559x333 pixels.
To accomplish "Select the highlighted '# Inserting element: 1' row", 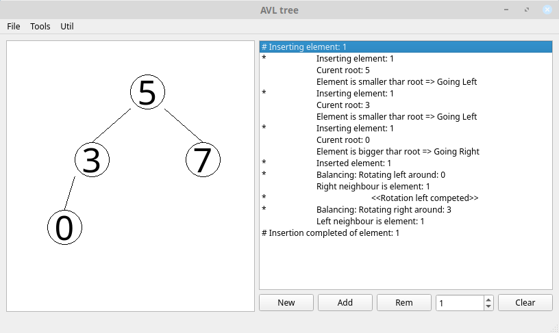I will tap(406, 47).
